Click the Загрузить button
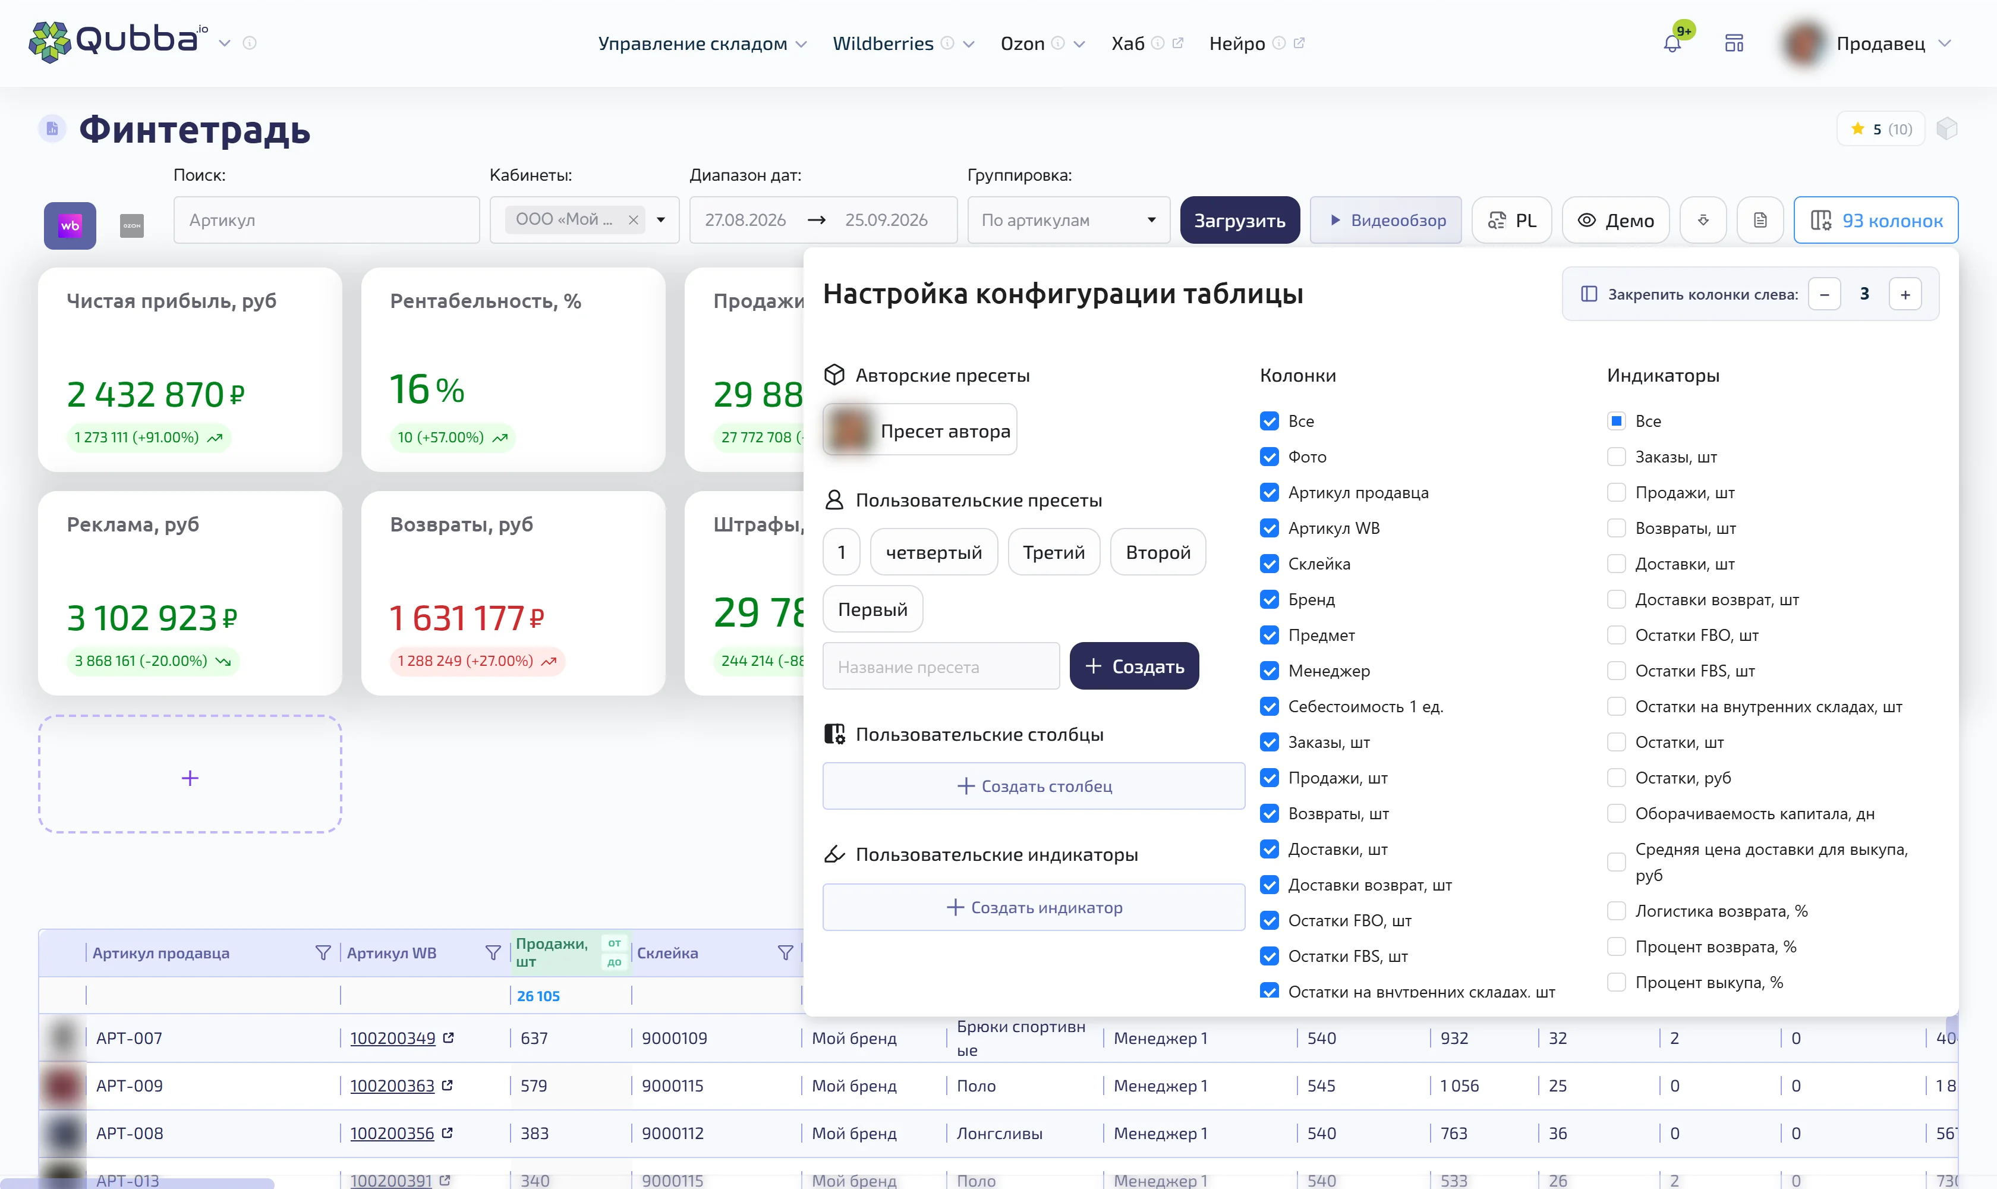Image resolution: width=1997 pixels, height=1189 pixels. click(x=1239, y=219)
